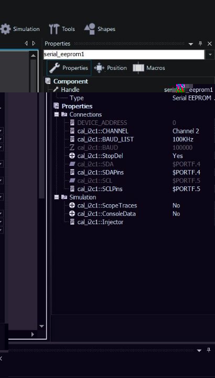Viewport: 215px width, 378px height.
Task: Select the cal_i2c1::BAUD property
Action: tap(98, 148)
